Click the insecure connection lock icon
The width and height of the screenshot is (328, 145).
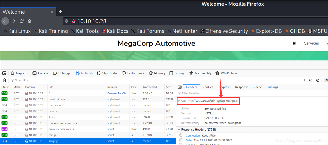point(74,21)
